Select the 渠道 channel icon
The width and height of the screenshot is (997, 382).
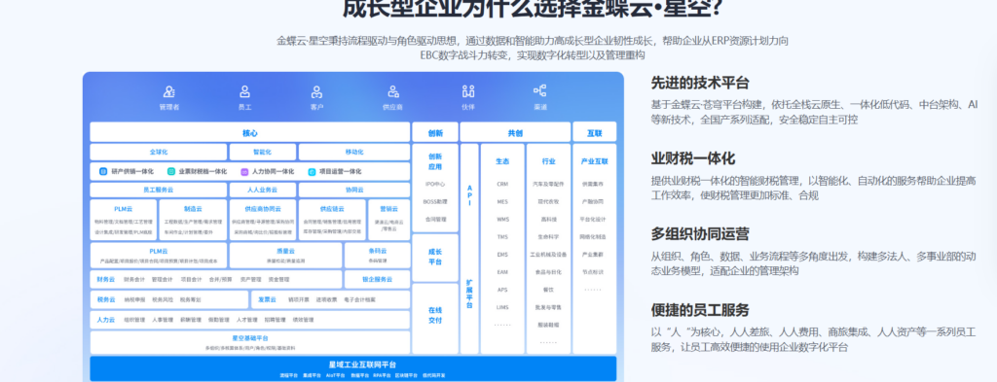coord(539,90)
